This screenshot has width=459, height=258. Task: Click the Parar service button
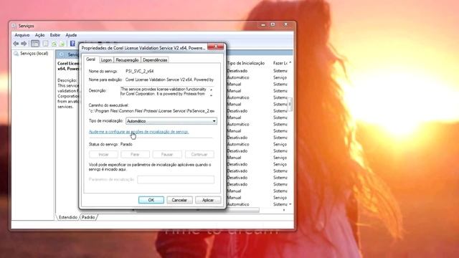[x=135, y=154]
